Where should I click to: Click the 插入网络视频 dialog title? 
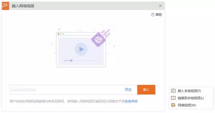[23, 6]
